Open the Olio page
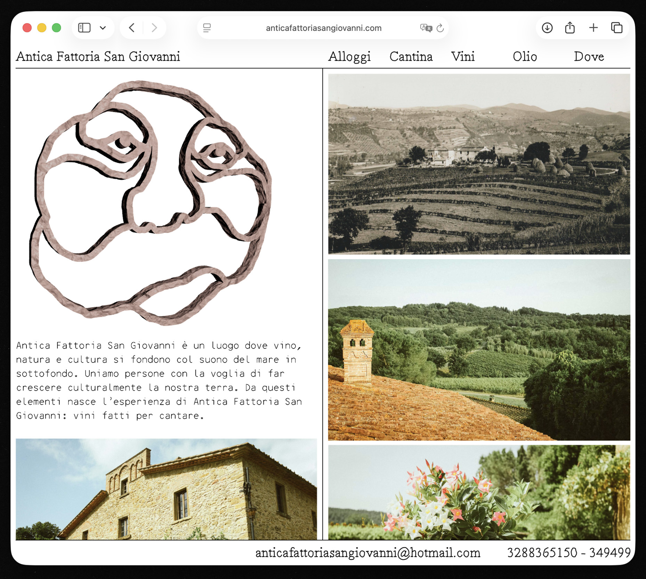Viewport: 646px width, 579px height. click(x=525, y=57)
